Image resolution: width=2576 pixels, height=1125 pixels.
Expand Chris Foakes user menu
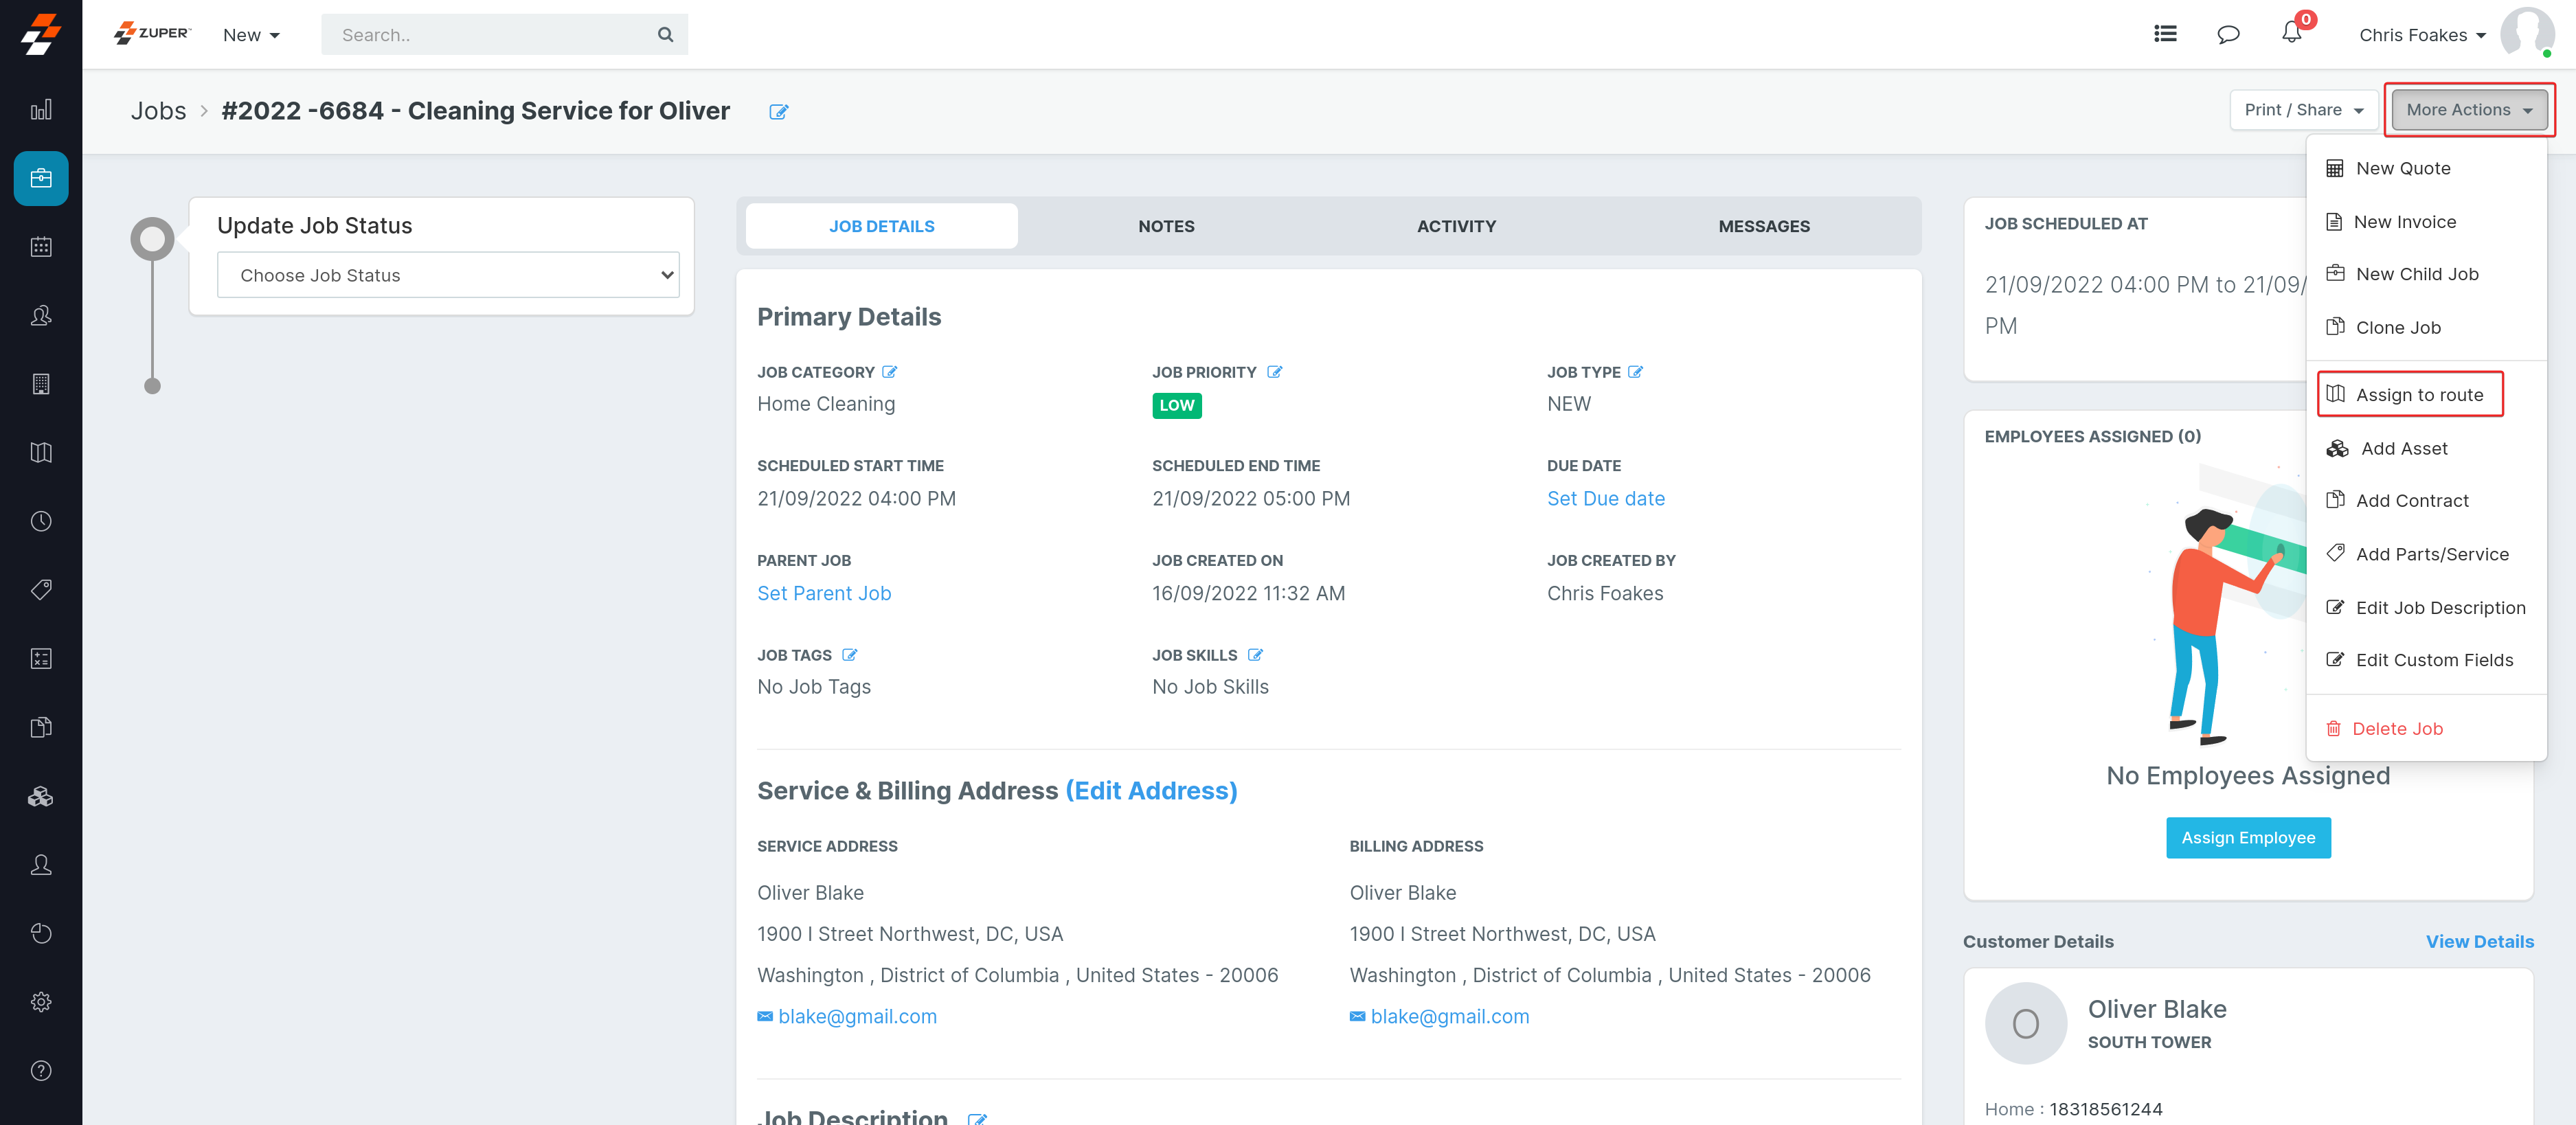2421,35
